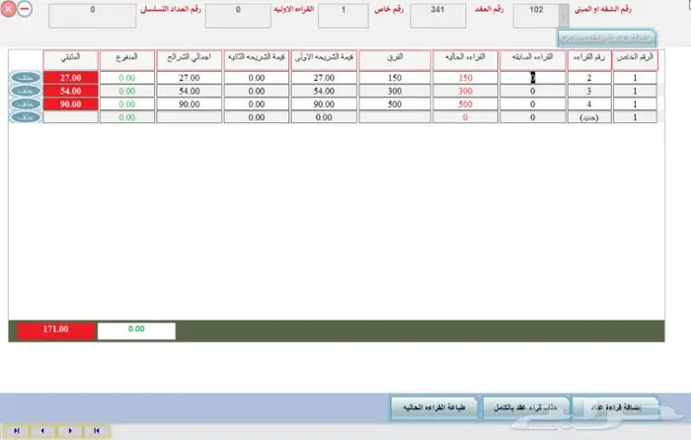This screenshot has width=691, height=440.
Task: Click the apartment or building number field showing 102
Action: click(536, 16)
